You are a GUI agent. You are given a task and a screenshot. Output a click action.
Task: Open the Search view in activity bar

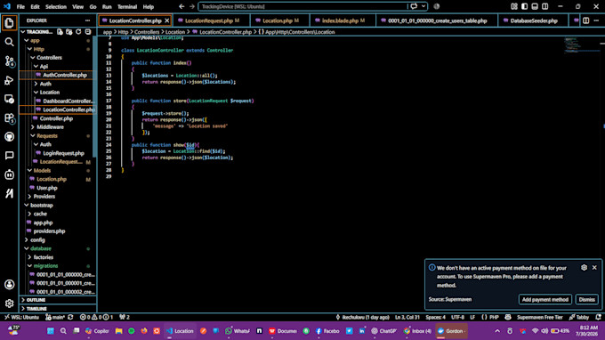[9, 42]
